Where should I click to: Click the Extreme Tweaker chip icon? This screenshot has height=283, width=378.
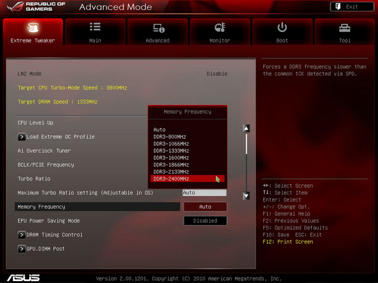point(33,27)
